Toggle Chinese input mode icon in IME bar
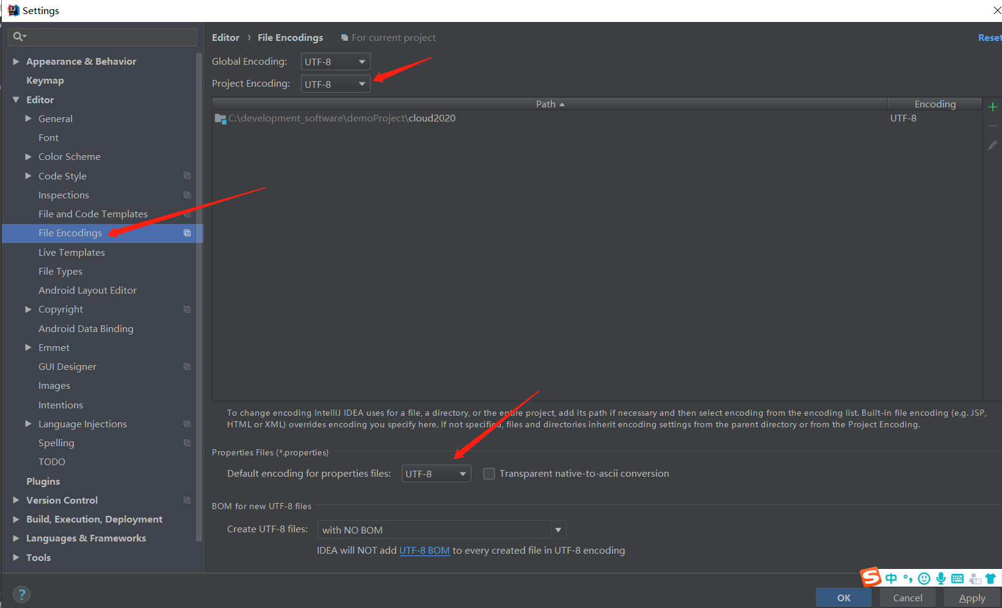This screenshot has height=608, width=1002. click(891, 578)
